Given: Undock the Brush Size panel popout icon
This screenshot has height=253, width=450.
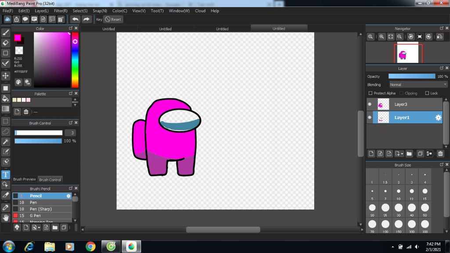Looking at the screenshot, I should (441, 165).
